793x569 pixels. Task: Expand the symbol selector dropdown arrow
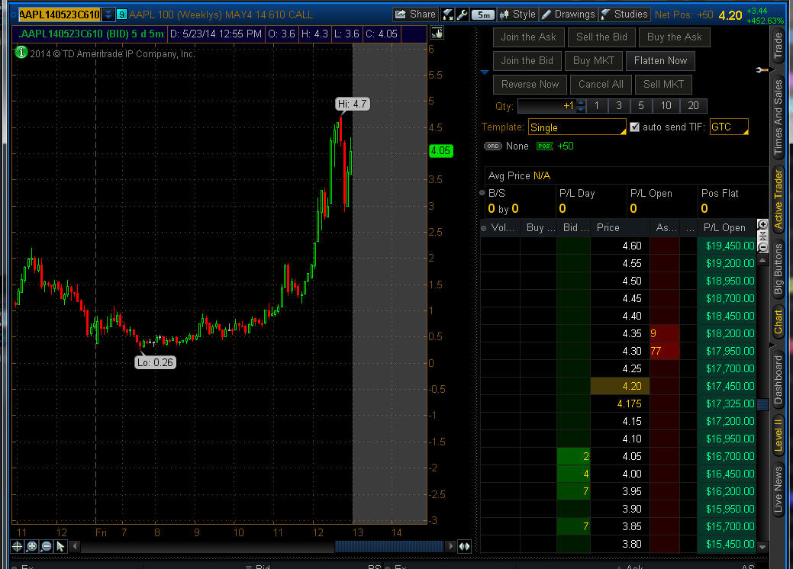coord(108,14)
